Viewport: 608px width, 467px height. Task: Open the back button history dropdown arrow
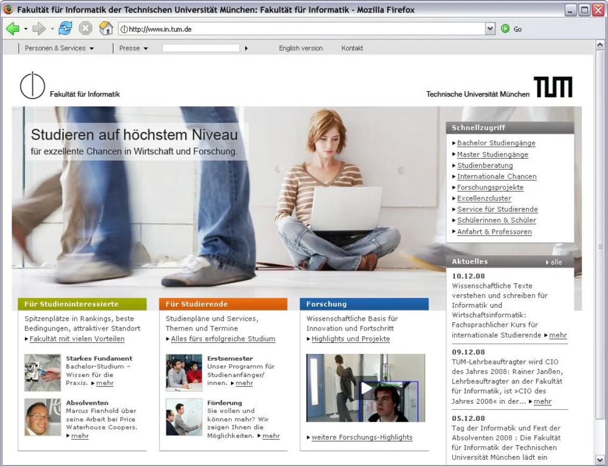[26, 29]
